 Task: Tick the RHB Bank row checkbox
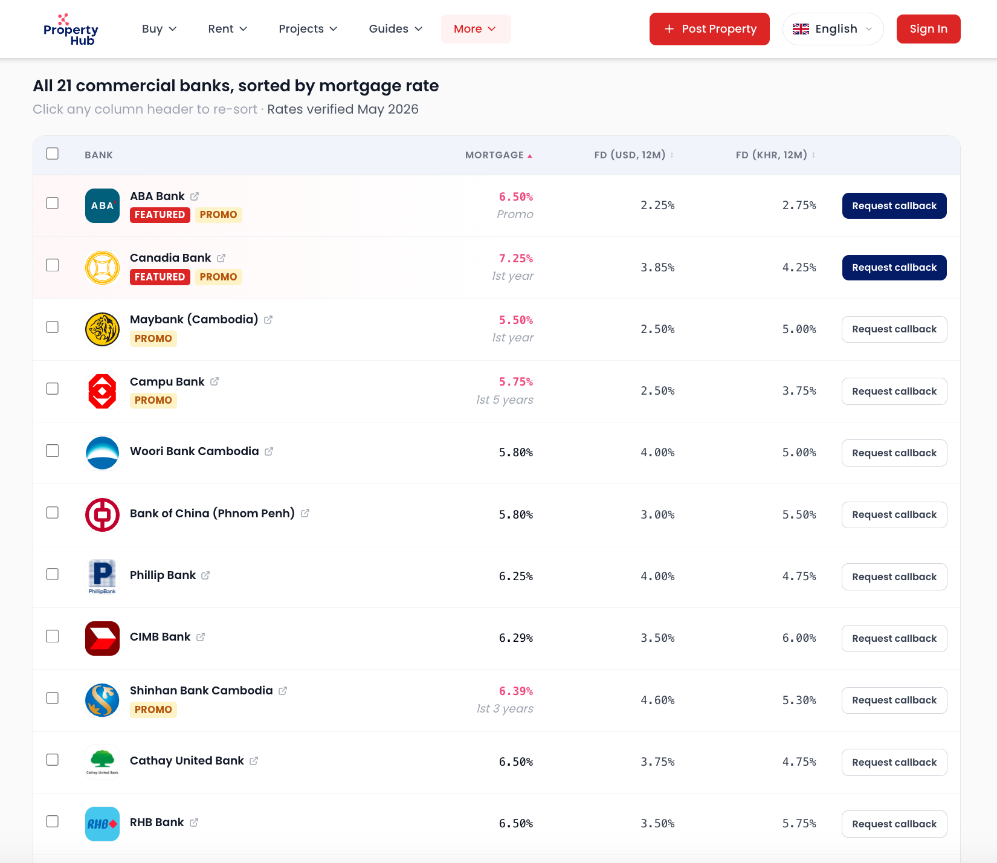pos(53,821)
